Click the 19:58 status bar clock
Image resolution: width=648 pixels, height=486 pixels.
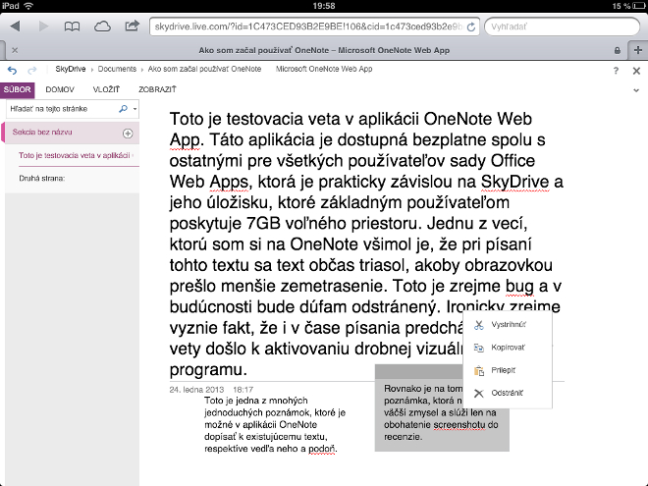tap(324, 6)
